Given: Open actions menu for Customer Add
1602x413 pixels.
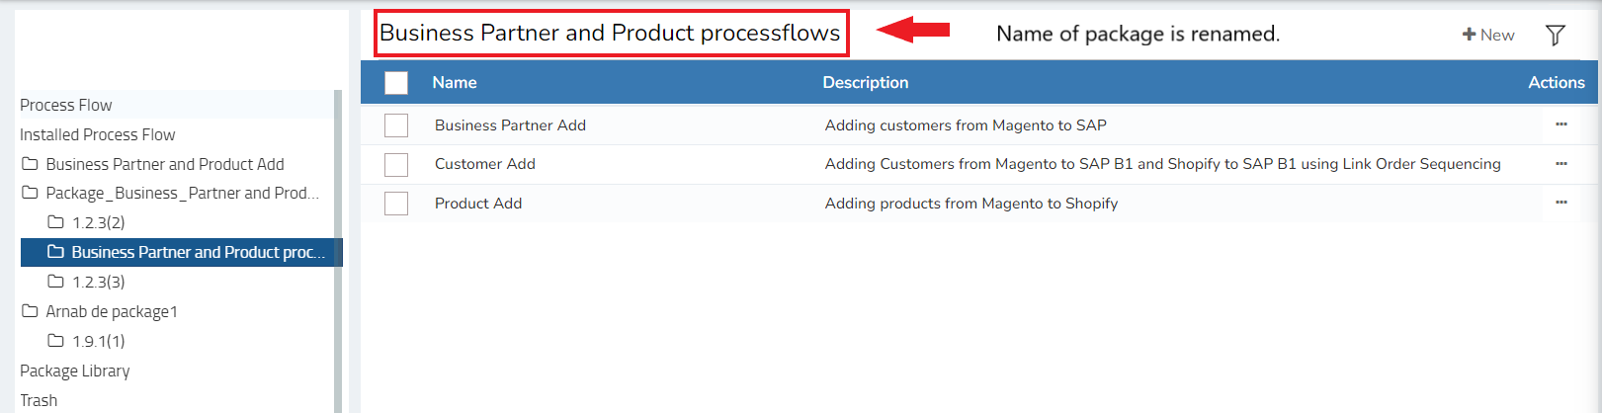Looking at the screenshot, I should point(1560,164).
